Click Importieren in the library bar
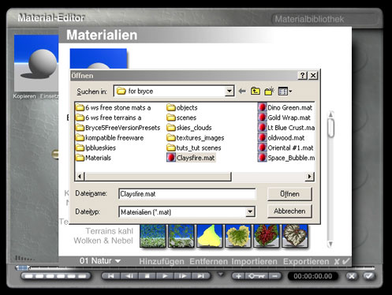392x295 pixels. [x=254, y=262]
